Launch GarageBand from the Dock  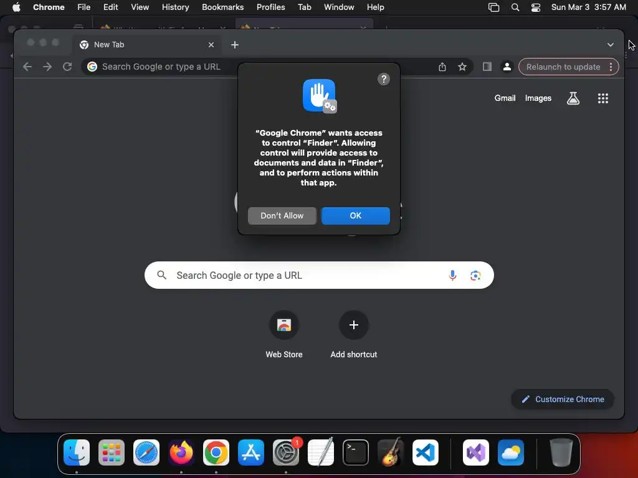391,452
